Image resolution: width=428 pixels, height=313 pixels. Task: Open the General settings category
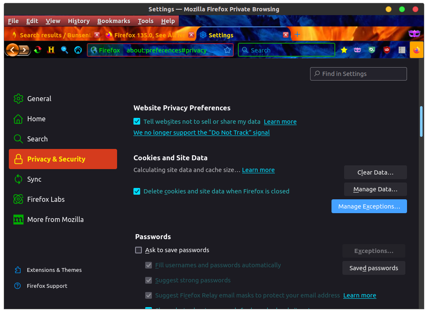click(63, 99)
